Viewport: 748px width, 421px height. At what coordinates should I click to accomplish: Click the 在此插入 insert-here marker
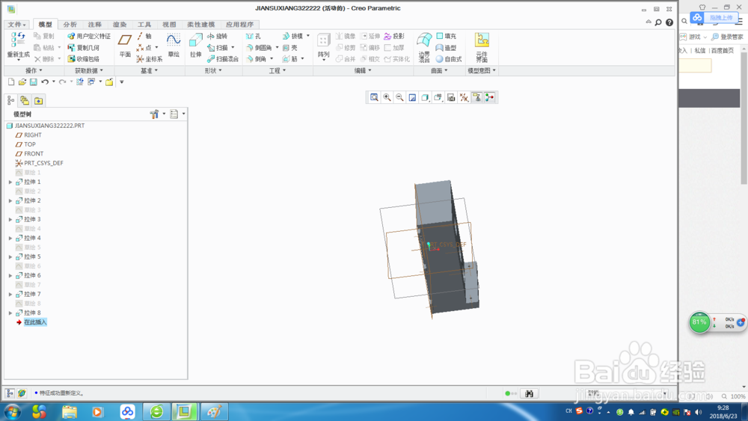point(35,322)
